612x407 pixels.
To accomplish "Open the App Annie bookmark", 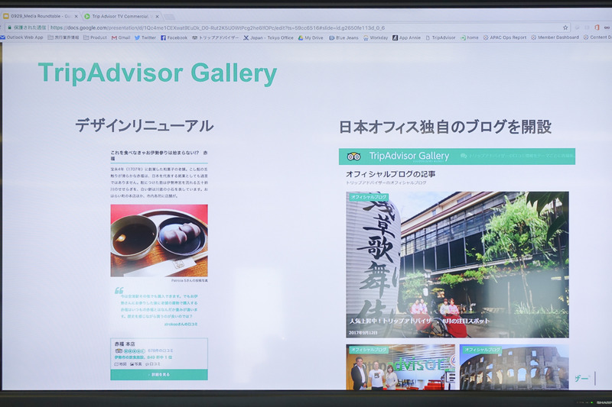I will point(407,37).
